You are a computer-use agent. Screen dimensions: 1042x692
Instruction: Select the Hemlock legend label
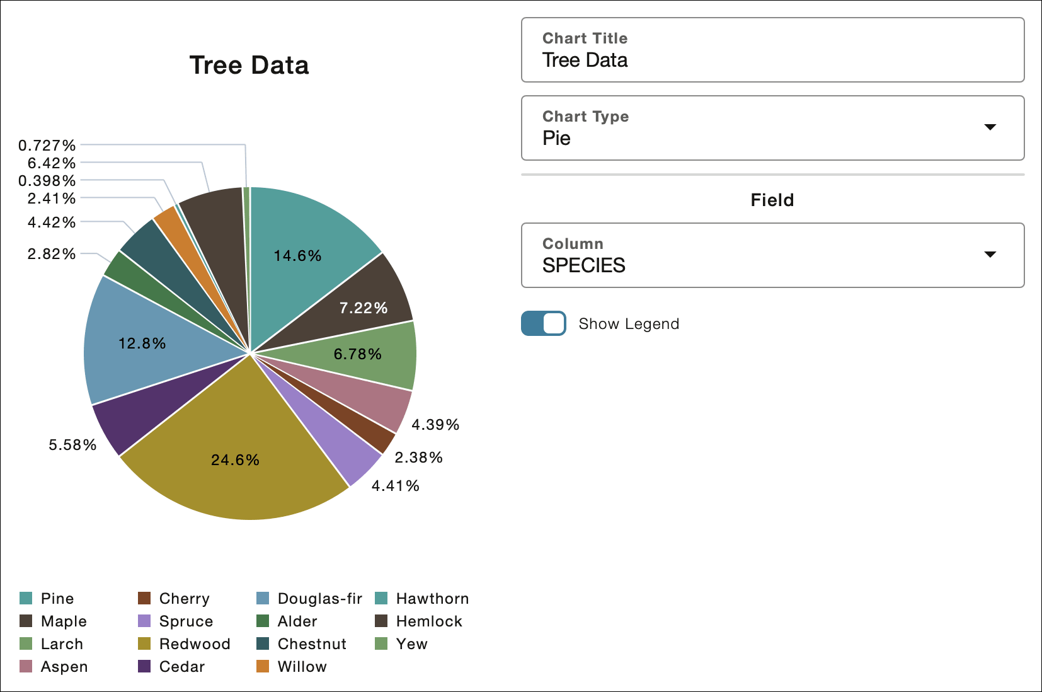point(428,621)
